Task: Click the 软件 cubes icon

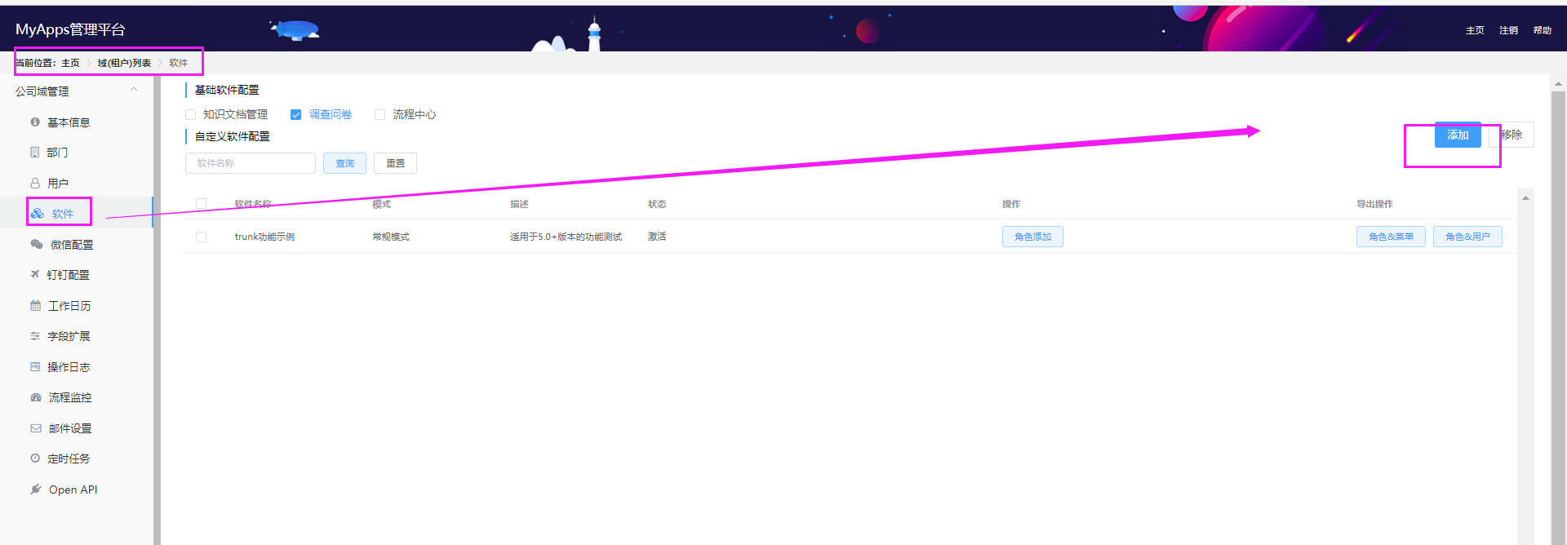Action: click(38, 214)
